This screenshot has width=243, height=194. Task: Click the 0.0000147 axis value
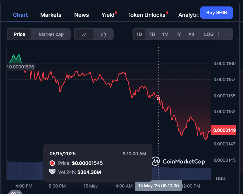pyautogui.click(x=224, y=144)
